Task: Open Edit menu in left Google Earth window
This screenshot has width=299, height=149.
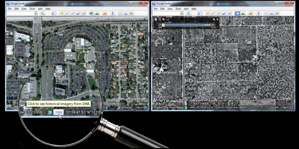Action: [x=17, y=9]
